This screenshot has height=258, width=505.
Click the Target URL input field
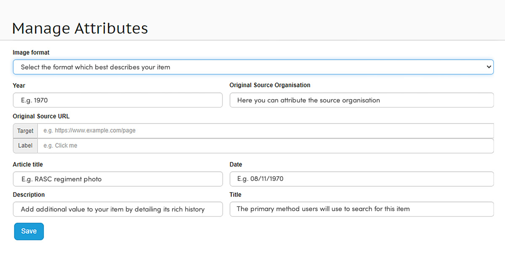(265, 131)
